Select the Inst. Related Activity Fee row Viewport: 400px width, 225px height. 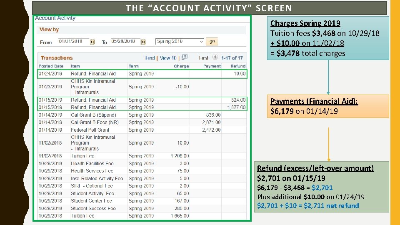click(142, 179)
